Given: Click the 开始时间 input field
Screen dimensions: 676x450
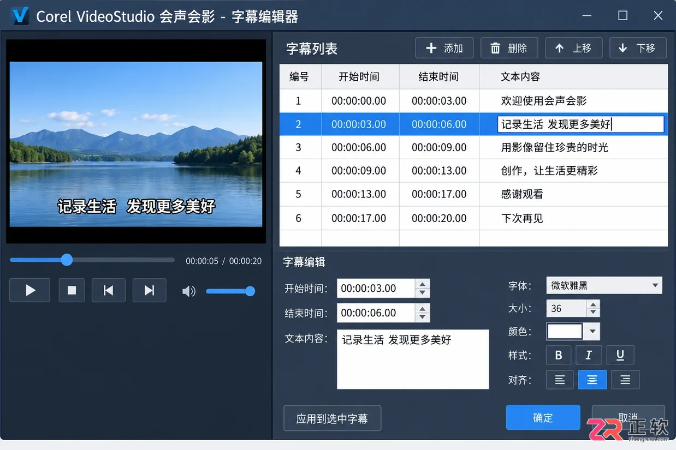Looking at the screenshot, I should click(376, 289).
